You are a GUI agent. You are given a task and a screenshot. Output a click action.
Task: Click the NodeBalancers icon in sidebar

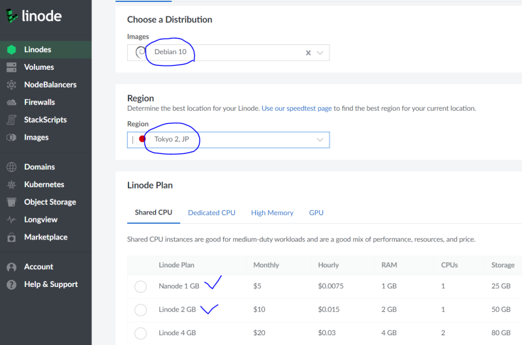click(11, 85)
